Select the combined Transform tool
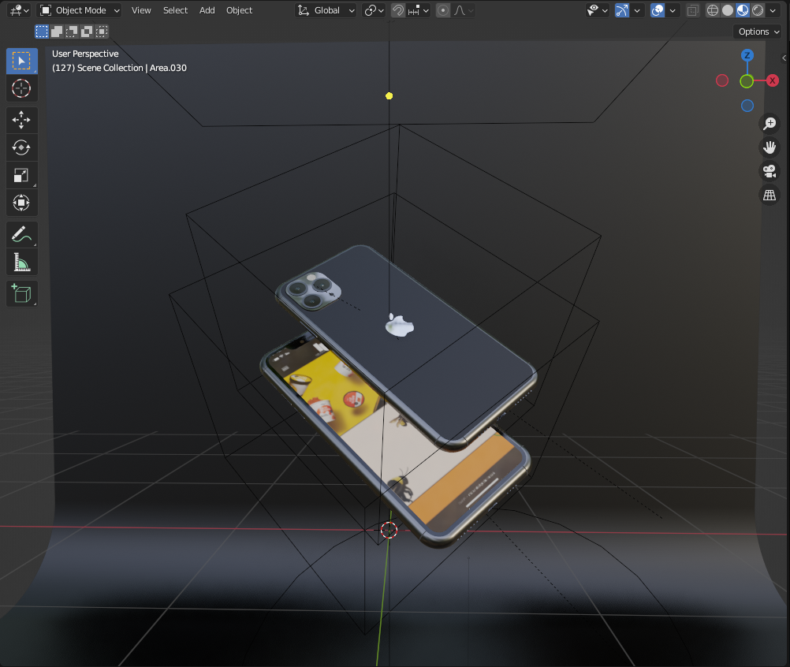This screenshot has width=790, height=667. [x=21, y=203]
